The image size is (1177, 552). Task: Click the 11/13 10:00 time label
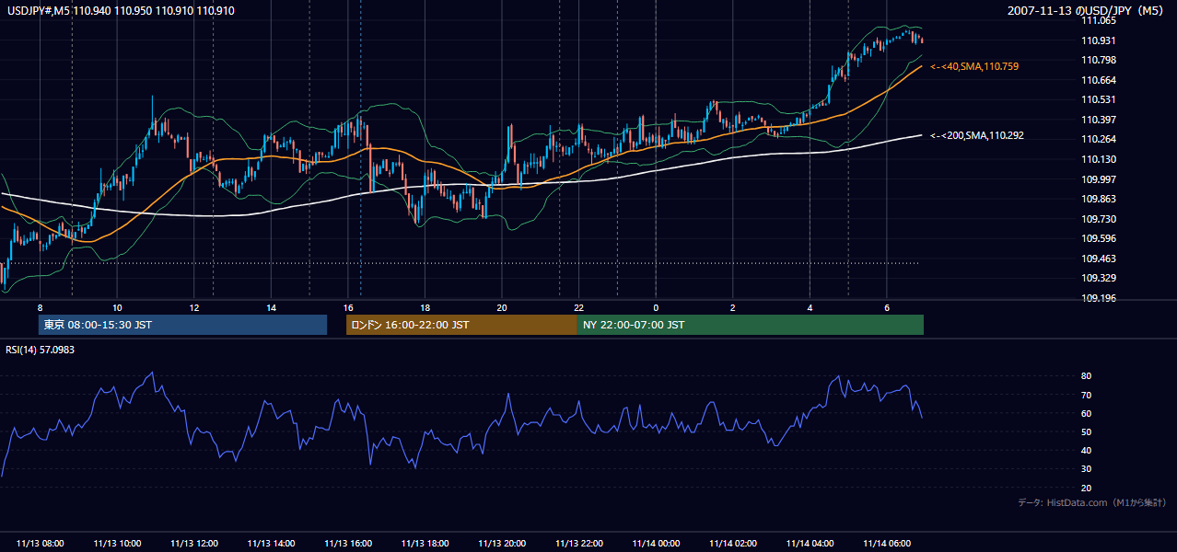[117, 543]
